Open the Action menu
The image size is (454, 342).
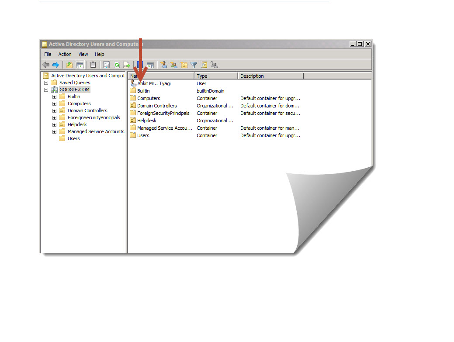tap(65, 54)
